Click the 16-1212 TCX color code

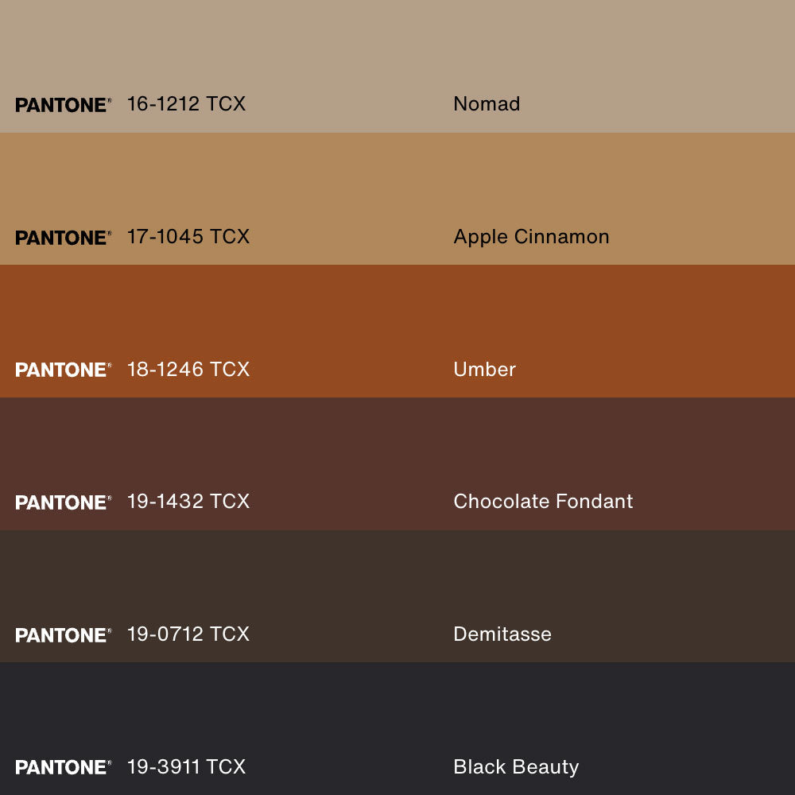(x=186, y=104)
